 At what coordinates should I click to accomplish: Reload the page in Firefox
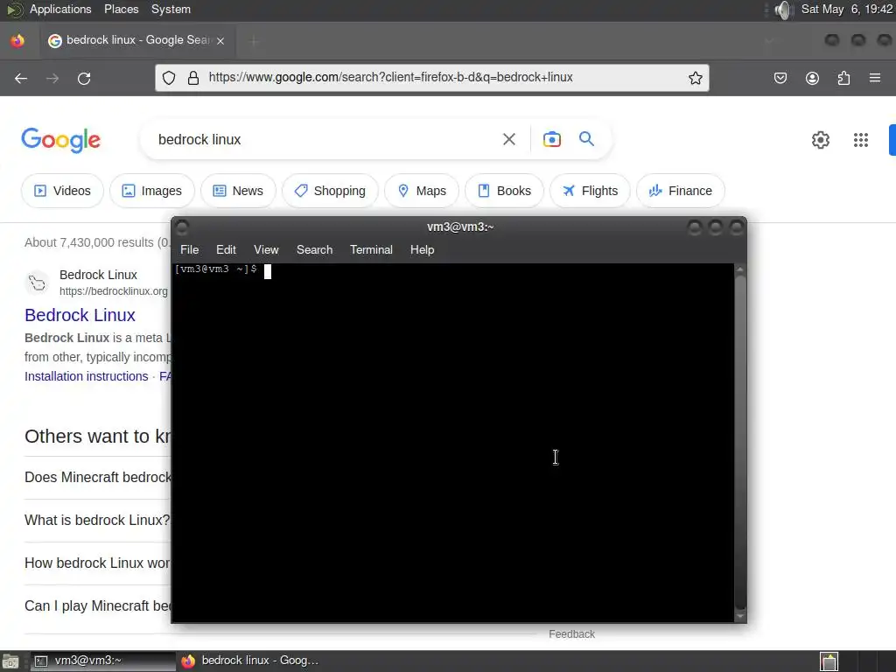click(84, 78)
